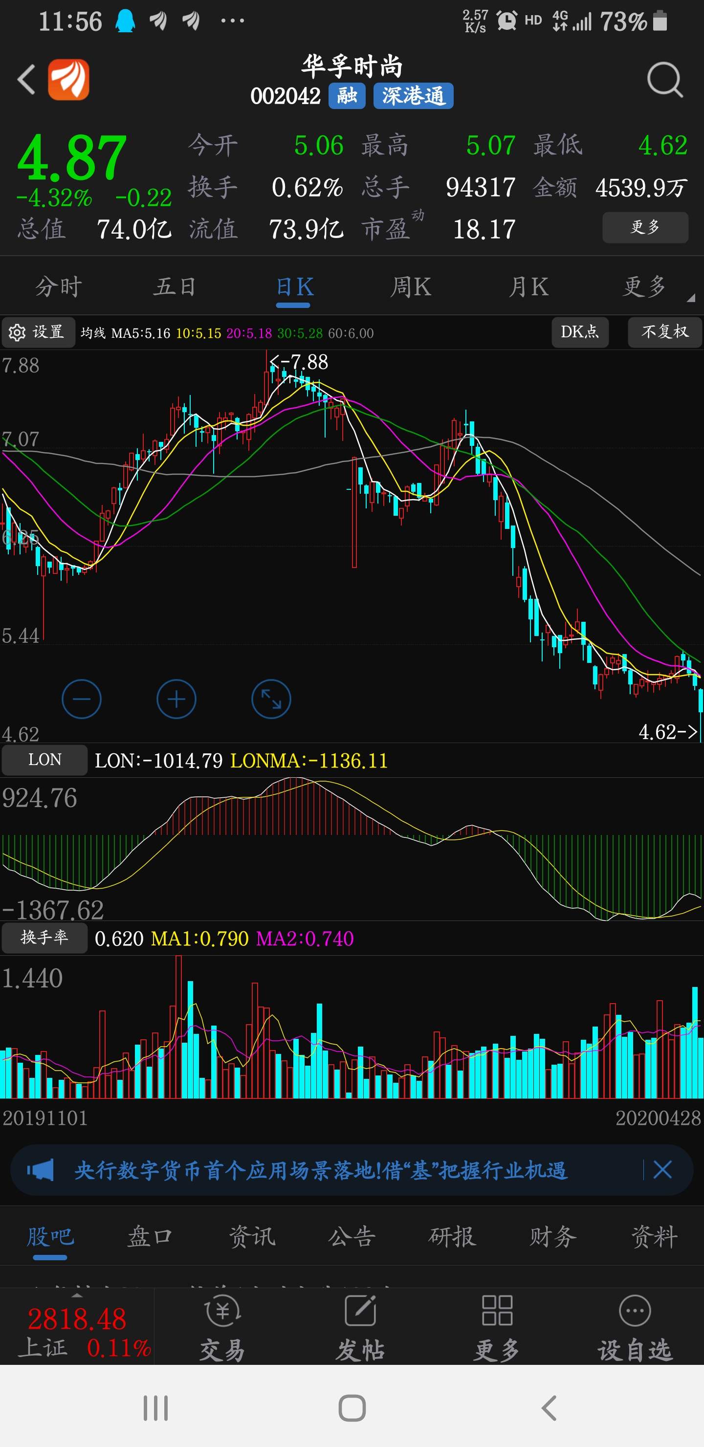This screenshot has width=704, height=1447.
Task: Tap the 4.62 low price marker
Action: pos(667,732)
